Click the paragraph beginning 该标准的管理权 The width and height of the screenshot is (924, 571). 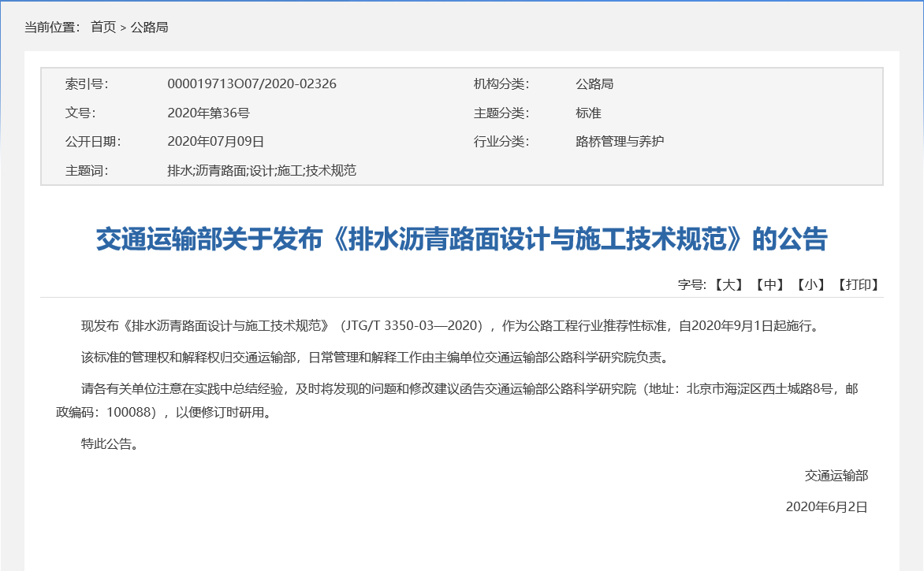(374, 358)
